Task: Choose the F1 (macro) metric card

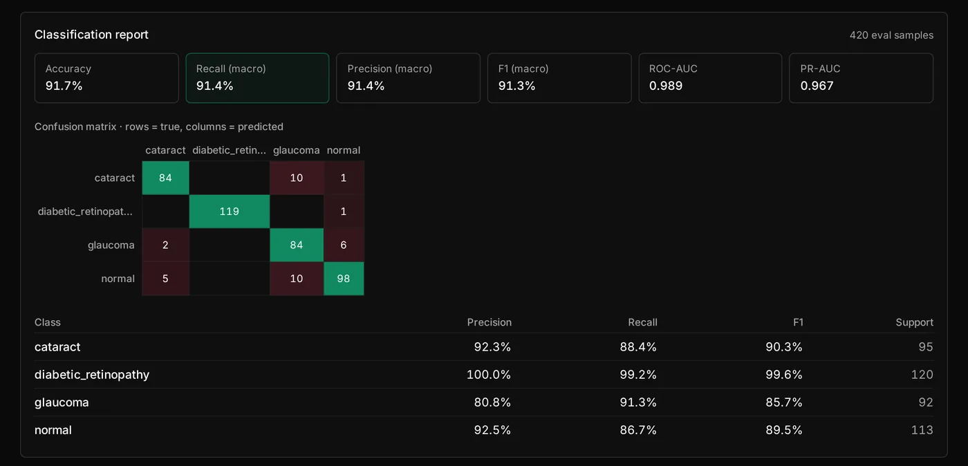Action: click(559, 78)
